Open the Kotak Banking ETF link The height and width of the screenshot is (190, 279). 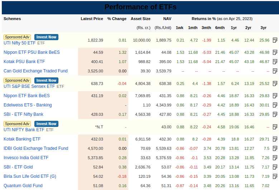[22, 139]
